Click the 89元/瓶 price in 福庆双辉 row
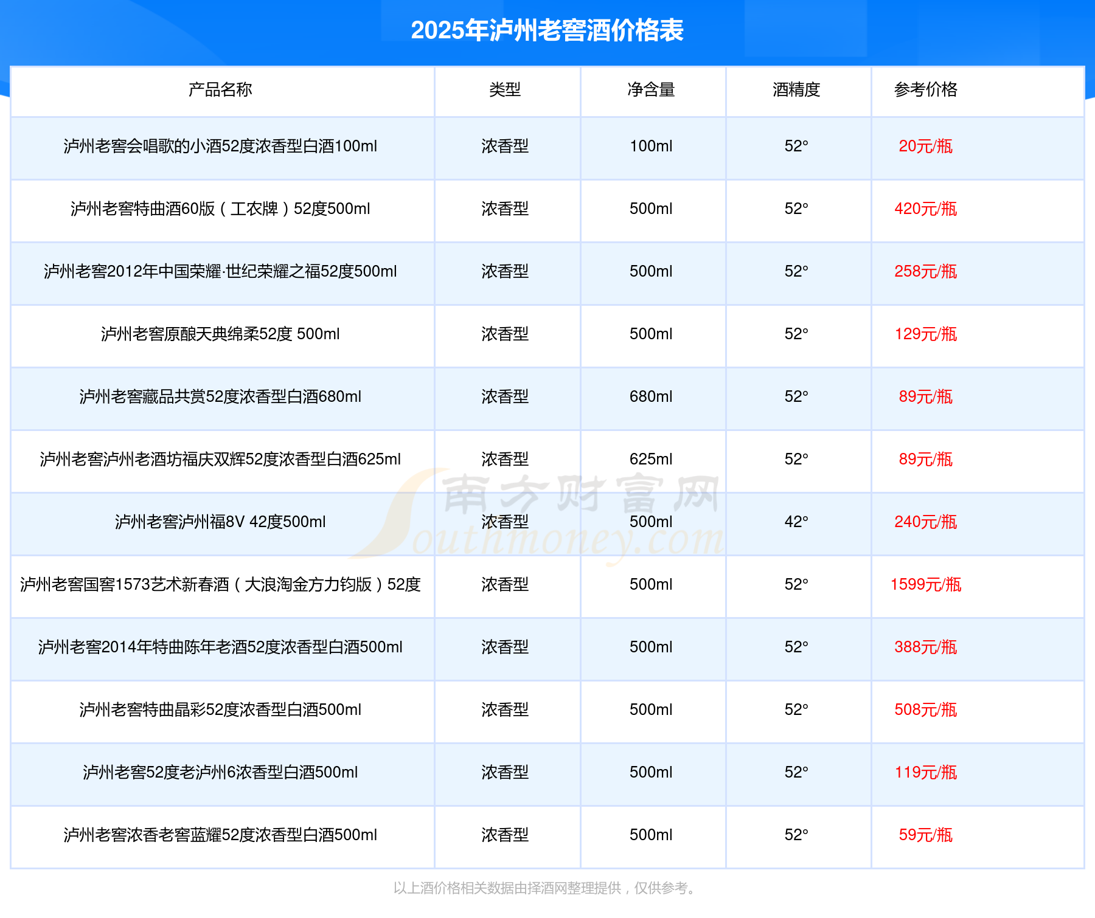1095x918 pixels. 925,459
